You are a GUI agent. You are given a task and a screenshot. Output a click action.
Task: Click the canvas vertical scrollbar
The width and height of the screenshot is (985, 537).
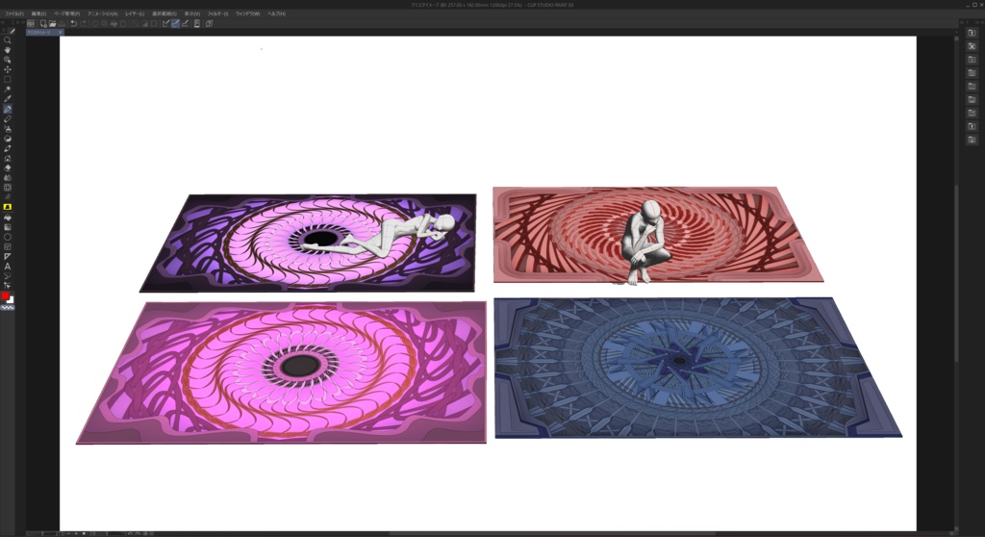coord(956,273)
